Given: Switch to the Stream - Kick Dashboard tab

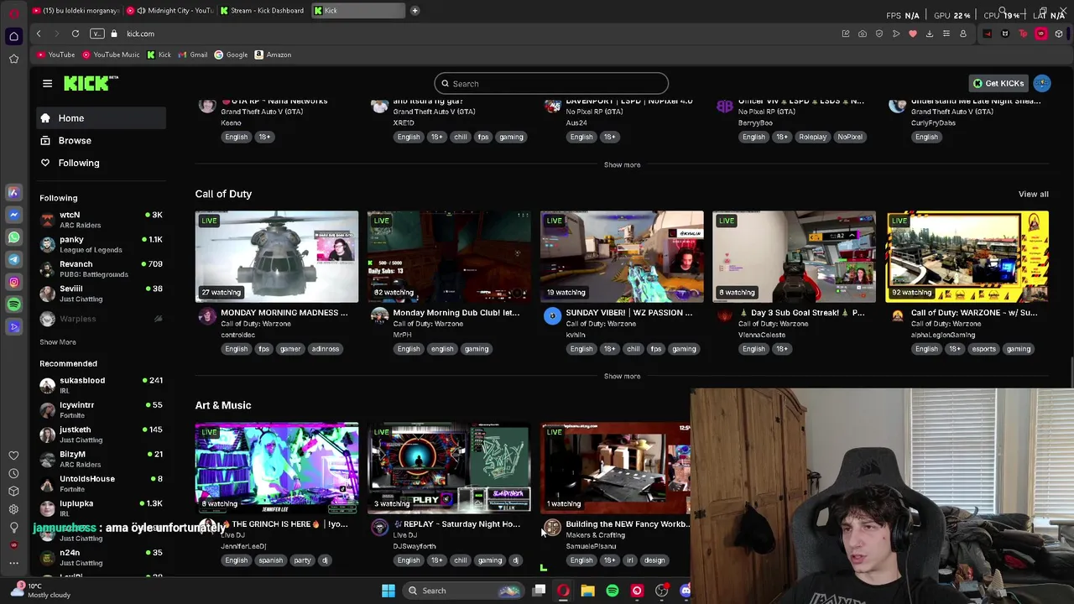Looking at the screenshot, I should coord(263,11).
